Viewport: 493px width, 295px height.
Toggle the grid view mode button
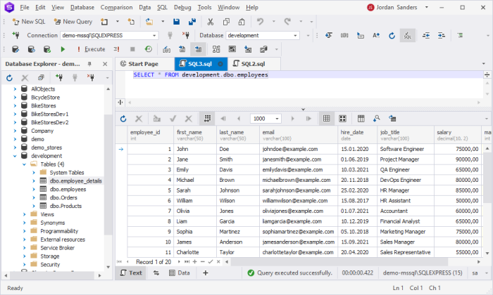tap(325, 119)
